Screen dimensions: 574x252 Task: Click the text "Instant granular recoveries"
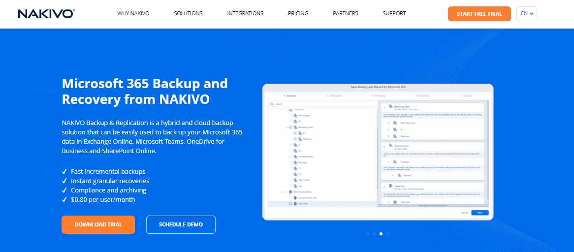click(110, 181)
